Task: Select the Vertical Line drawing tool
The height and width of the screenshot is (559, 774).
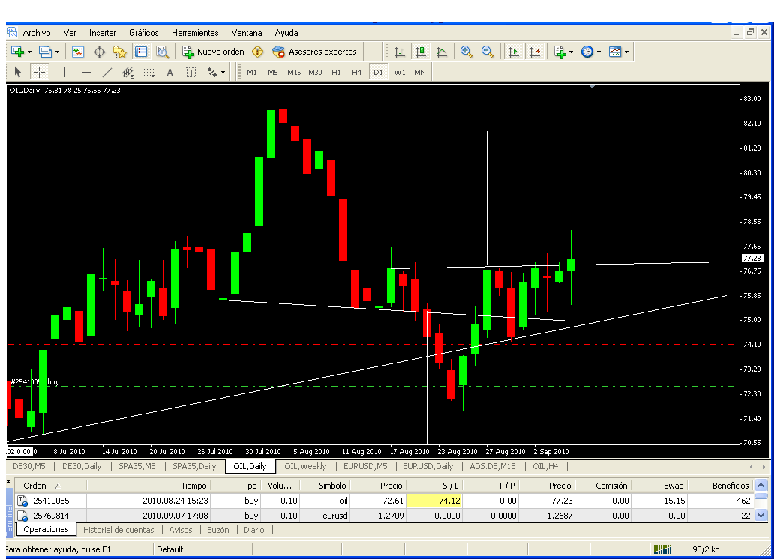Action: pyautogui.click(x=64, y=73)
